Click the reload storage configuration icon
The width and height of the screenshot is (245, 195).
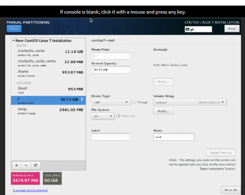click(x=35, y=165)
